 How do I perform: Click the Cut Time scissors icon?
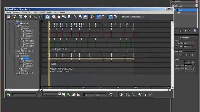tap(76, 16)
